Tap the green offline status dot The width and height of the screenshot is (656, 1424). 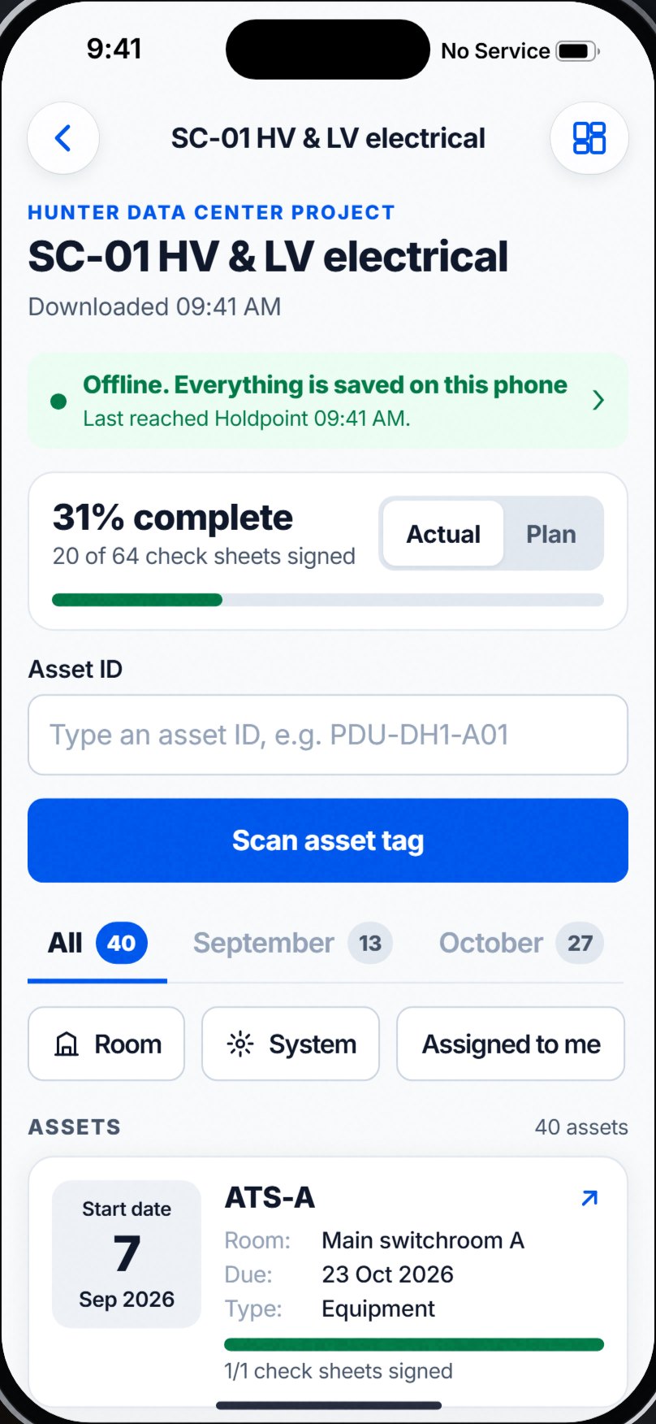58,401
